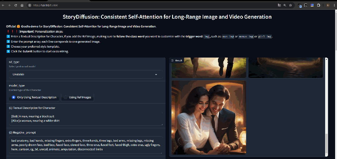The height and width of the screenshot is (159, 337).
Task: Click 'Select pretrained model' hint text
Action: pyautogui.click(x=22, y=67)
